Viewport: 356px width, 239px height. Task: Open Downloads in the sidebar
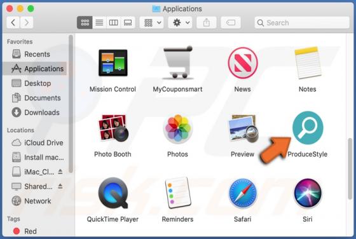pos(35,113)
